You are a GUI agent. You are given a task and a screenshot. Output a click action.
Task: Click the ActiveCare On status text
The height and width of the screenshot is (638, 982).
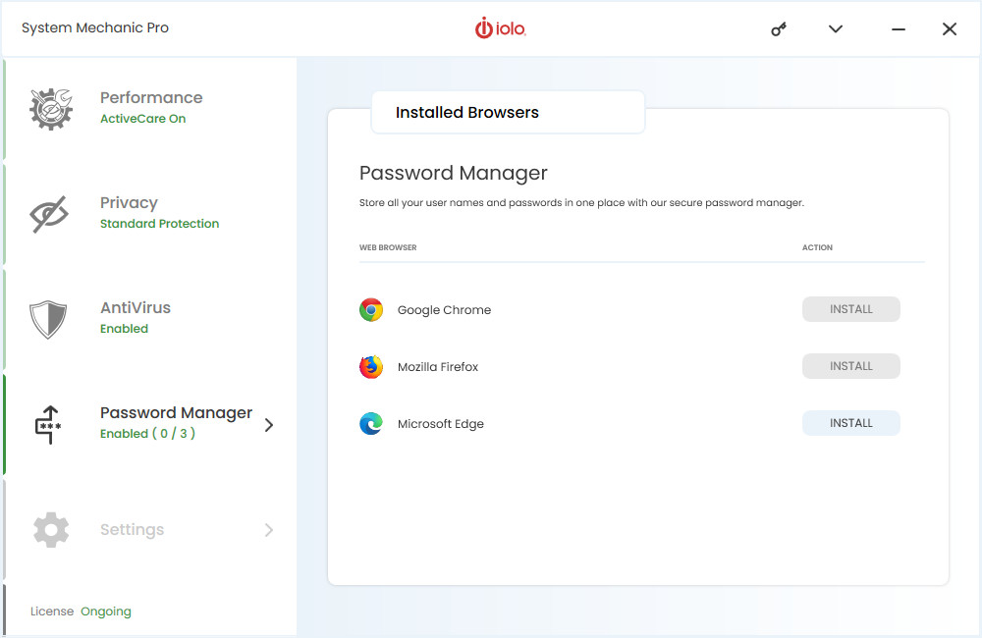142,119
